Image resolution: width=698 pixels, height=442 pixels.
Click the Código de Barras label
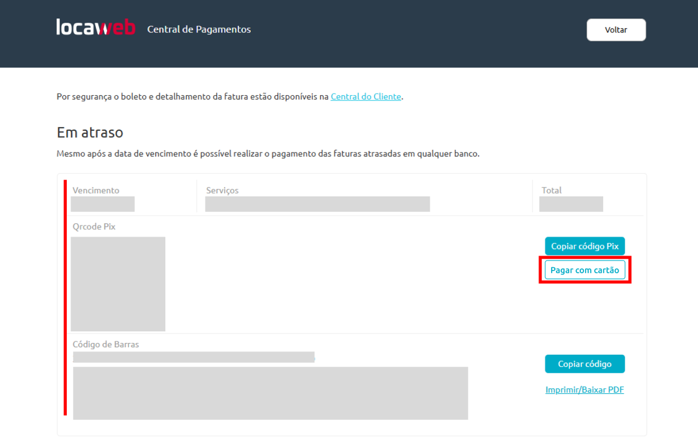106,344
